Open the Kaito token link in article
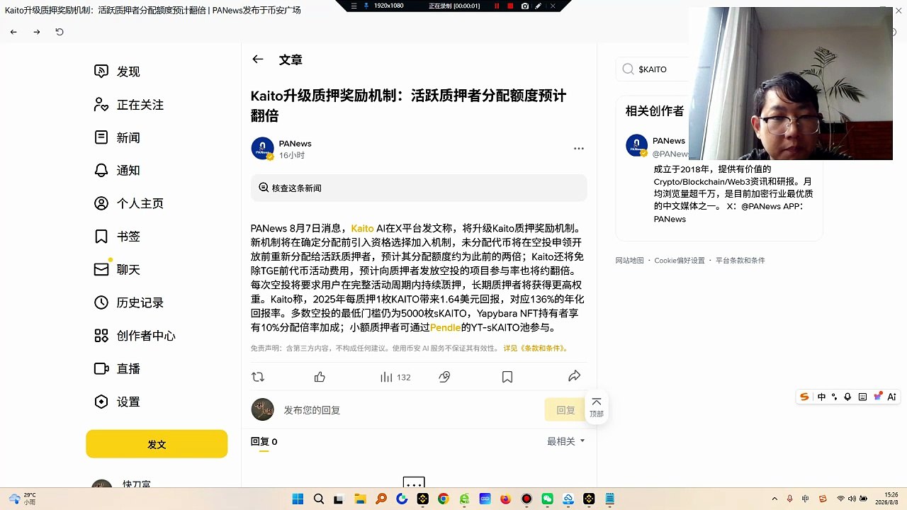The height and width of the screenshot is (510, 907). point(362,228)
